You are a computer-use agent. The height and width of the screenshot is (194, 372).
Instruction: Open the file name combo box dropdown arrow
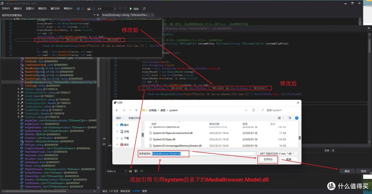tap(255, 153)
